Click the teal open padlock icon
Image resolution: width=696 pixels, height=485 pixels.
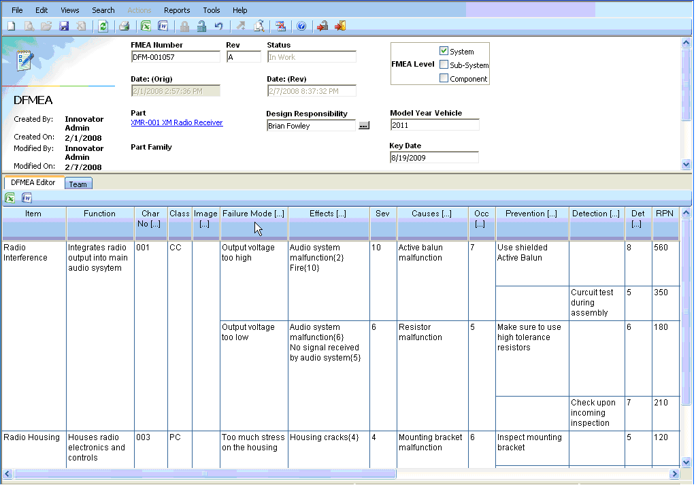pyautogui.click(x=201, y=26)
